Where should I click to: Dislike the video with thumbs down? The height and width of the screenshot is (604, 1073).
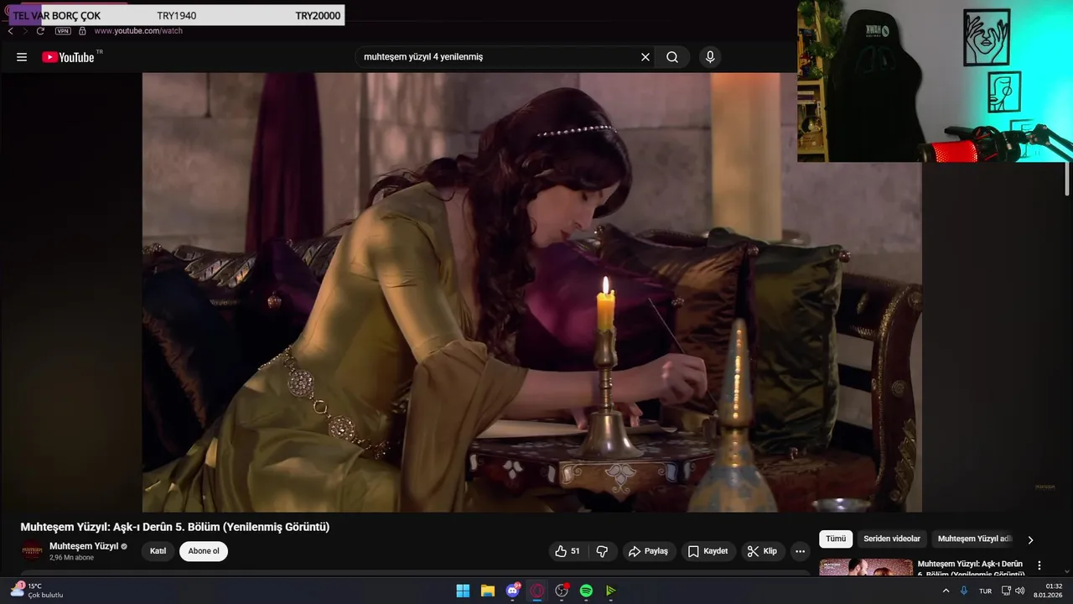[x=602, y=551]
